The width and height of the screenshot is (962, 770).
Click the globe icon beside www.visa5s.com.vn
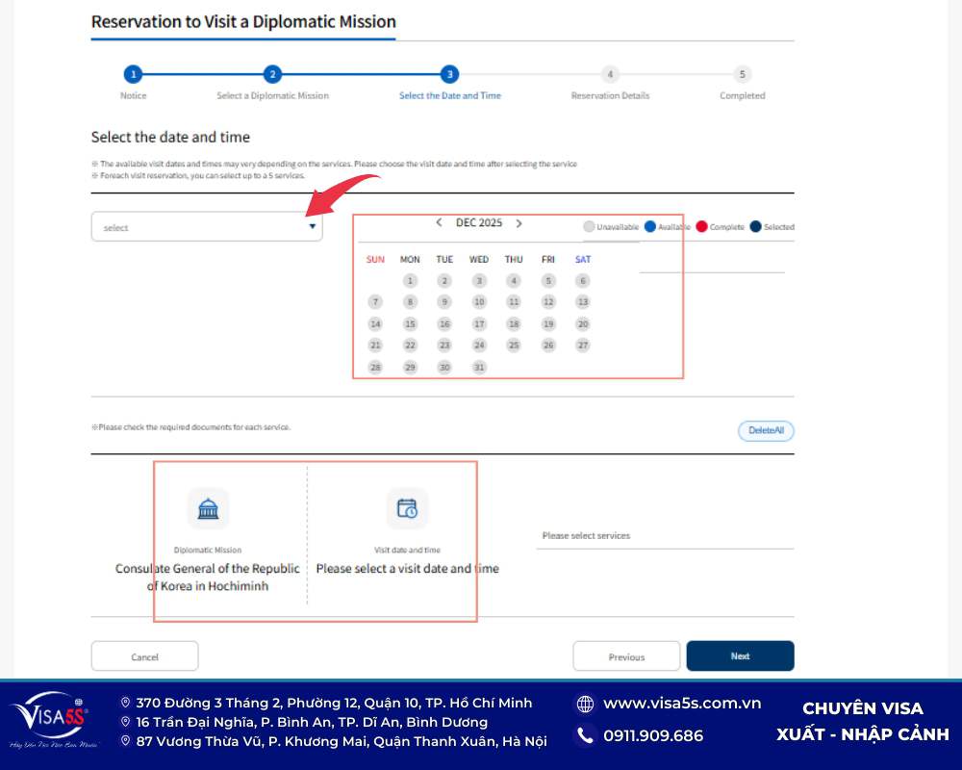585,704
